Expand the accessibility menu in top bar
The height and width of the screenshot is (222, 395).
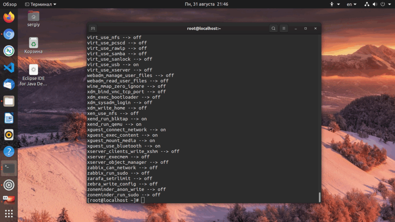point(335,4)
